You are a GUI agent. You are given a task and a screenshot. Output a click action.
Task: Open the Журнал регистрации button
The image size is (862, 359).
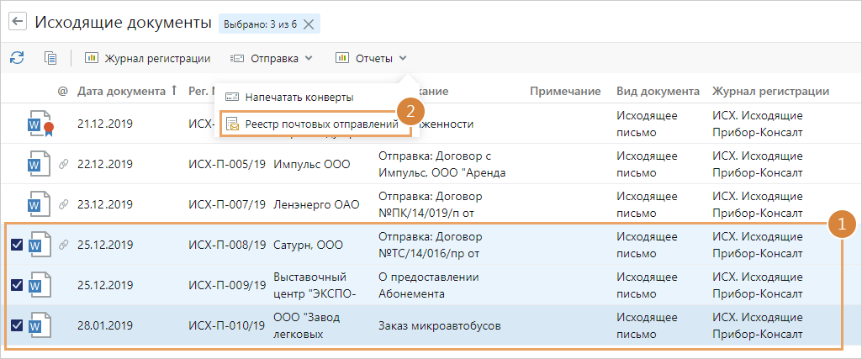click(x=147, y=58)
